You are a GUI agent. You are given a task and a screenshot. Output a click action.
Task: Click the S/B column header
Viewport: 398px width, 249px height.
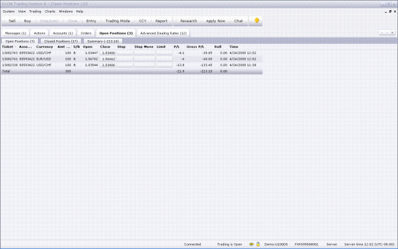[76, 46]
